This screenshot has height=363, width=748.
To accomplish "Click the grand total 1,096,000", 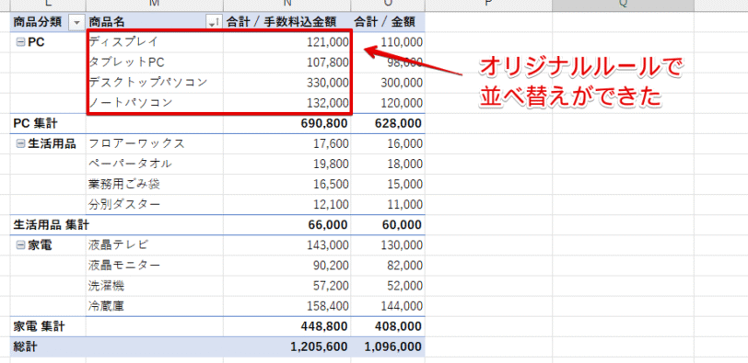I will coord(392,347).
